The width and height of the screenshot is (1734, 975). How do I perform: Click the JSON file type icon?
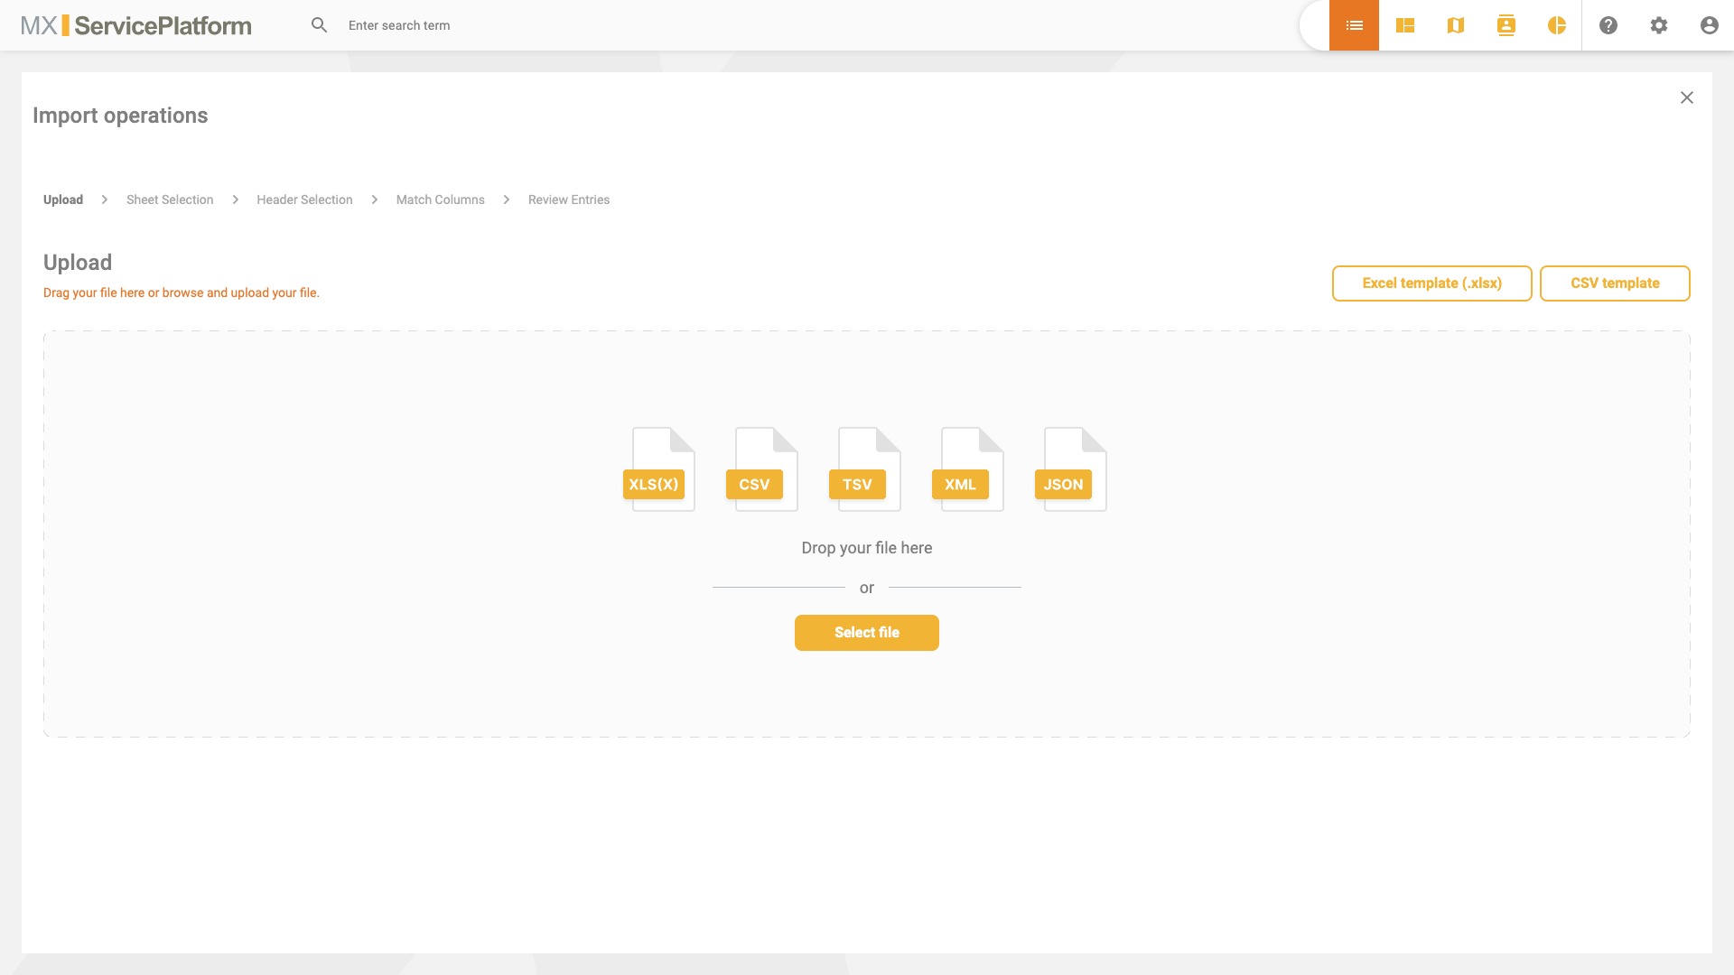(x=1071, y=469)
